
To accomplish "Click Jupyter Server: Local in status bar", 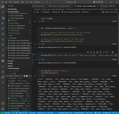I will point(65,113).
